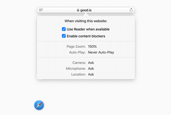Click the When visiting this website heading
The height and width of the screenshot is (115, 171).
pos(86,21)
